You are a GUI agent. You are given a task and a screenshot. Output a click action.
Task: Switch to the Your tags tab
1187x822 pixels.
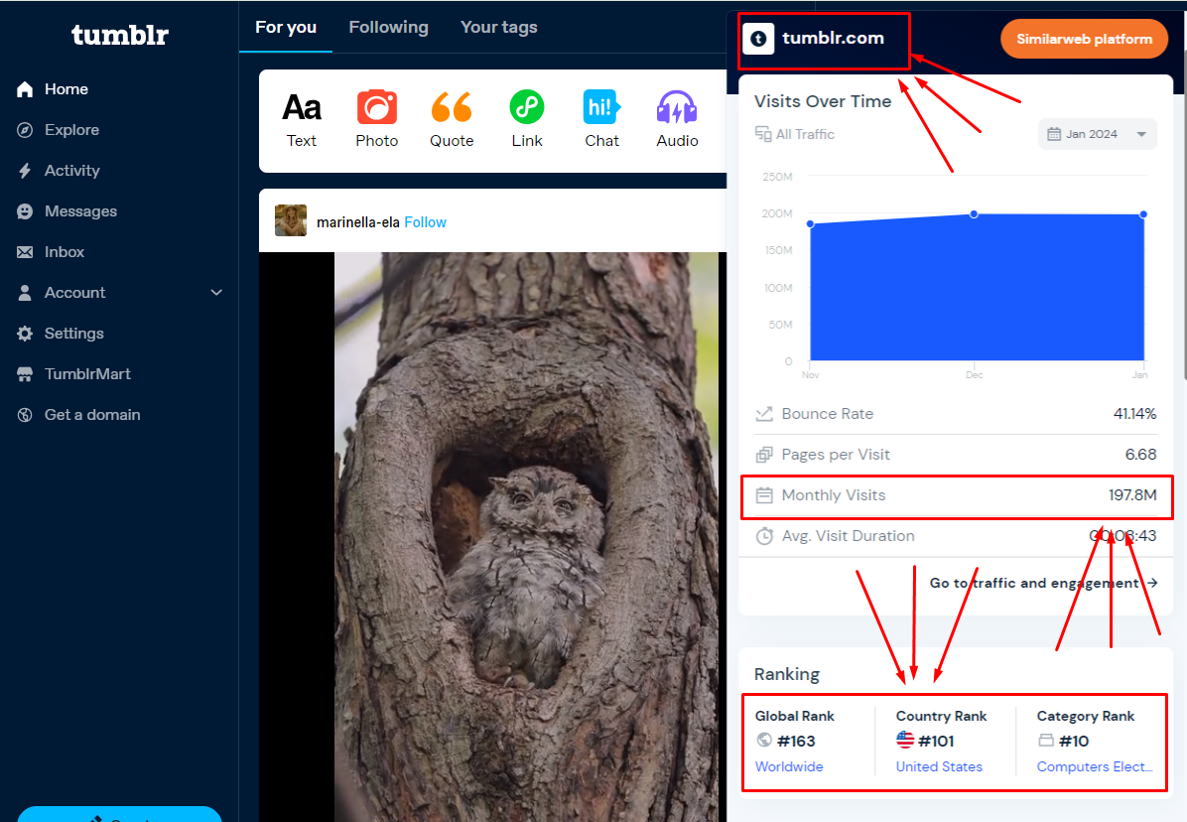(498, 27)
